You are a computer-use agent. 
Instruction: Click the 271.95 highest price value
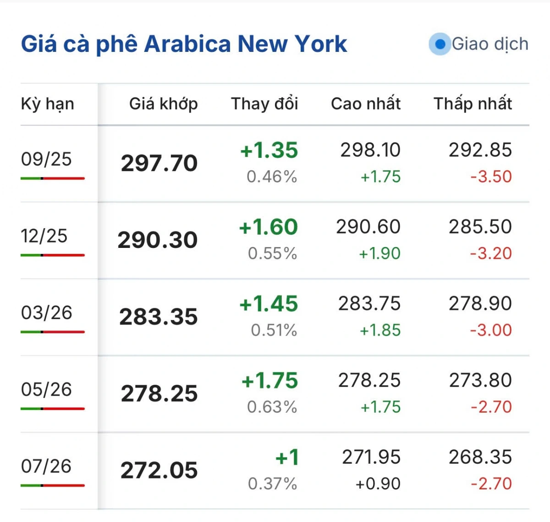371,457
